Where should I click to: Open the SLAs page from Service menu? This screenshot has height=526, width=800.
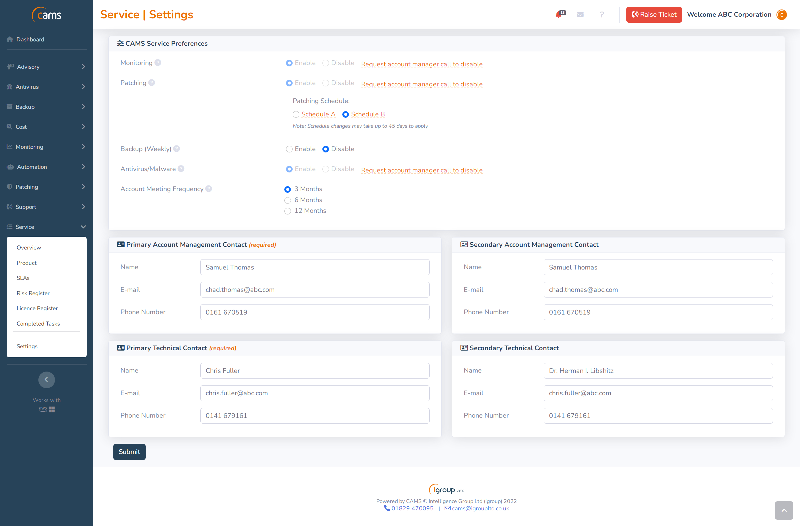tap(23, 278)
